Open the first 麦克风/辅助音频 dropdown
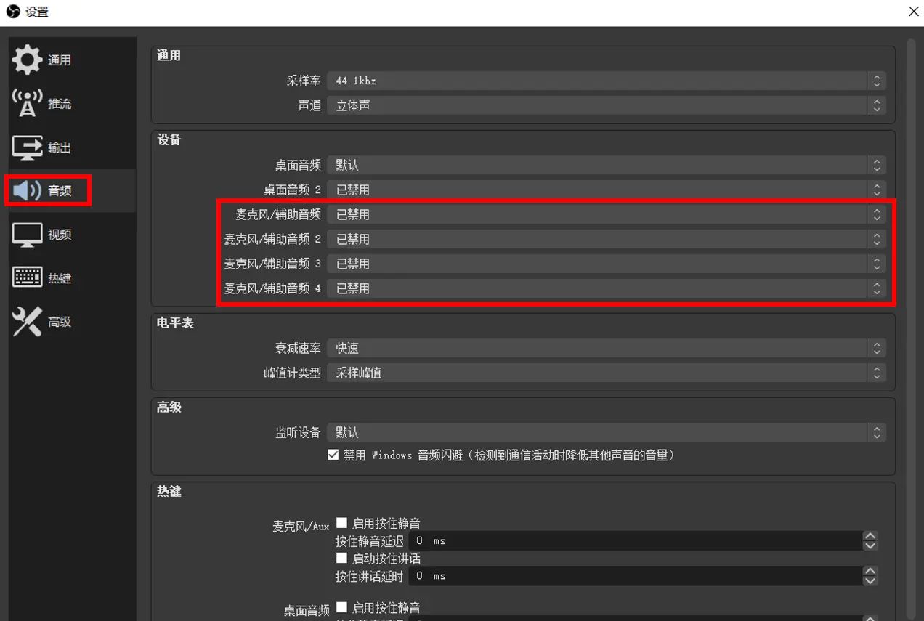The height and width of the screenshot is (621, 924). coord(606,214)
